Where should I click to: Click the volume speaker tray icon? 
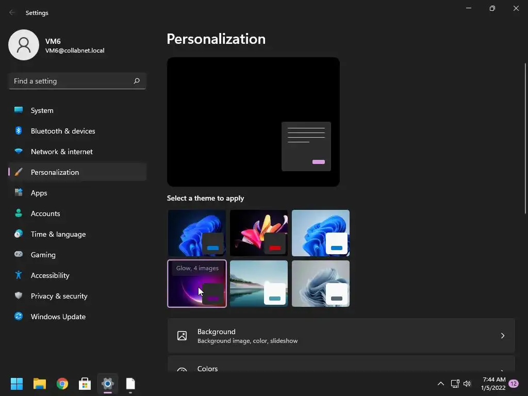(467, 384)
